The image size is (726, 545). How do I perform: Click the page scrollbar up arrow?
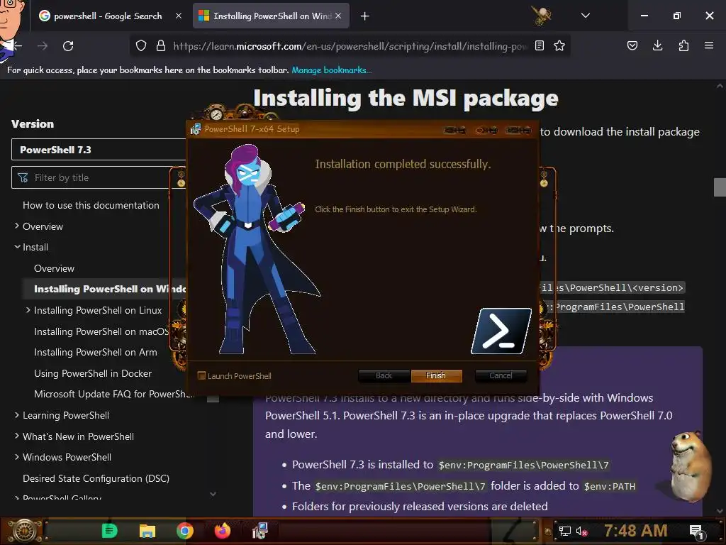720,86
